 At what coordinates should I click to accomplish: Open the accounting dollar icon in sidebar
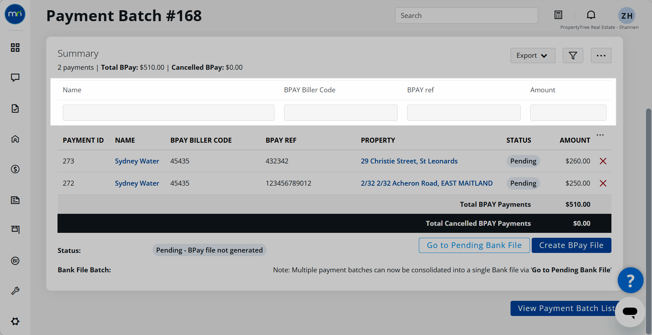coord(15,169)
